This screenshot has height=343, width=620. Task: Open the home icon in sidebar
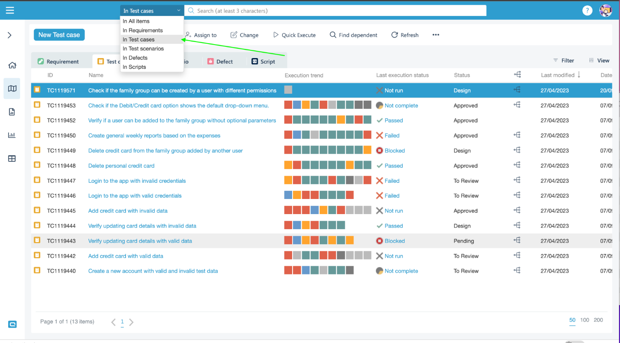[x=12, y=65]
